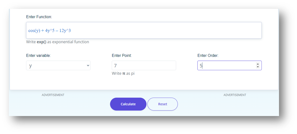
Task: Increase order with the up stepper arrow
Action: tap(258, 64)
